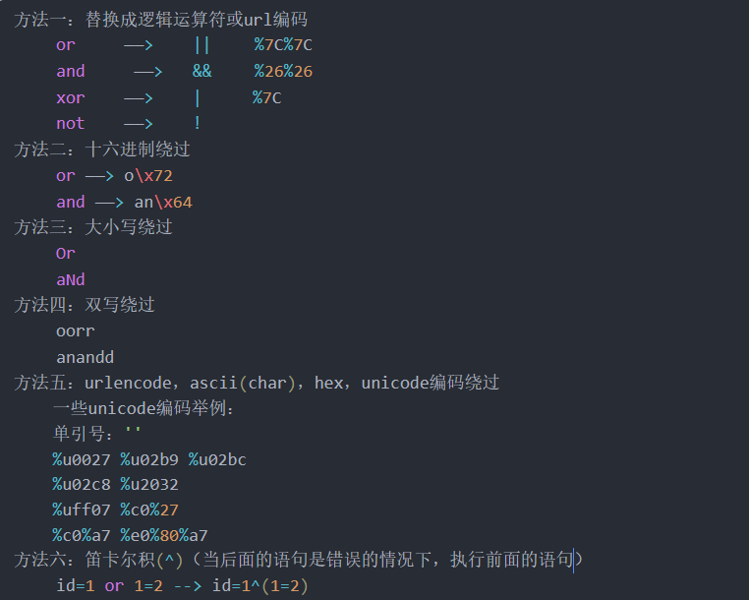The width and height of the screenshot is (749, 600).
Task: Click the %u2032 unicode code
Action: coord(149,484)
